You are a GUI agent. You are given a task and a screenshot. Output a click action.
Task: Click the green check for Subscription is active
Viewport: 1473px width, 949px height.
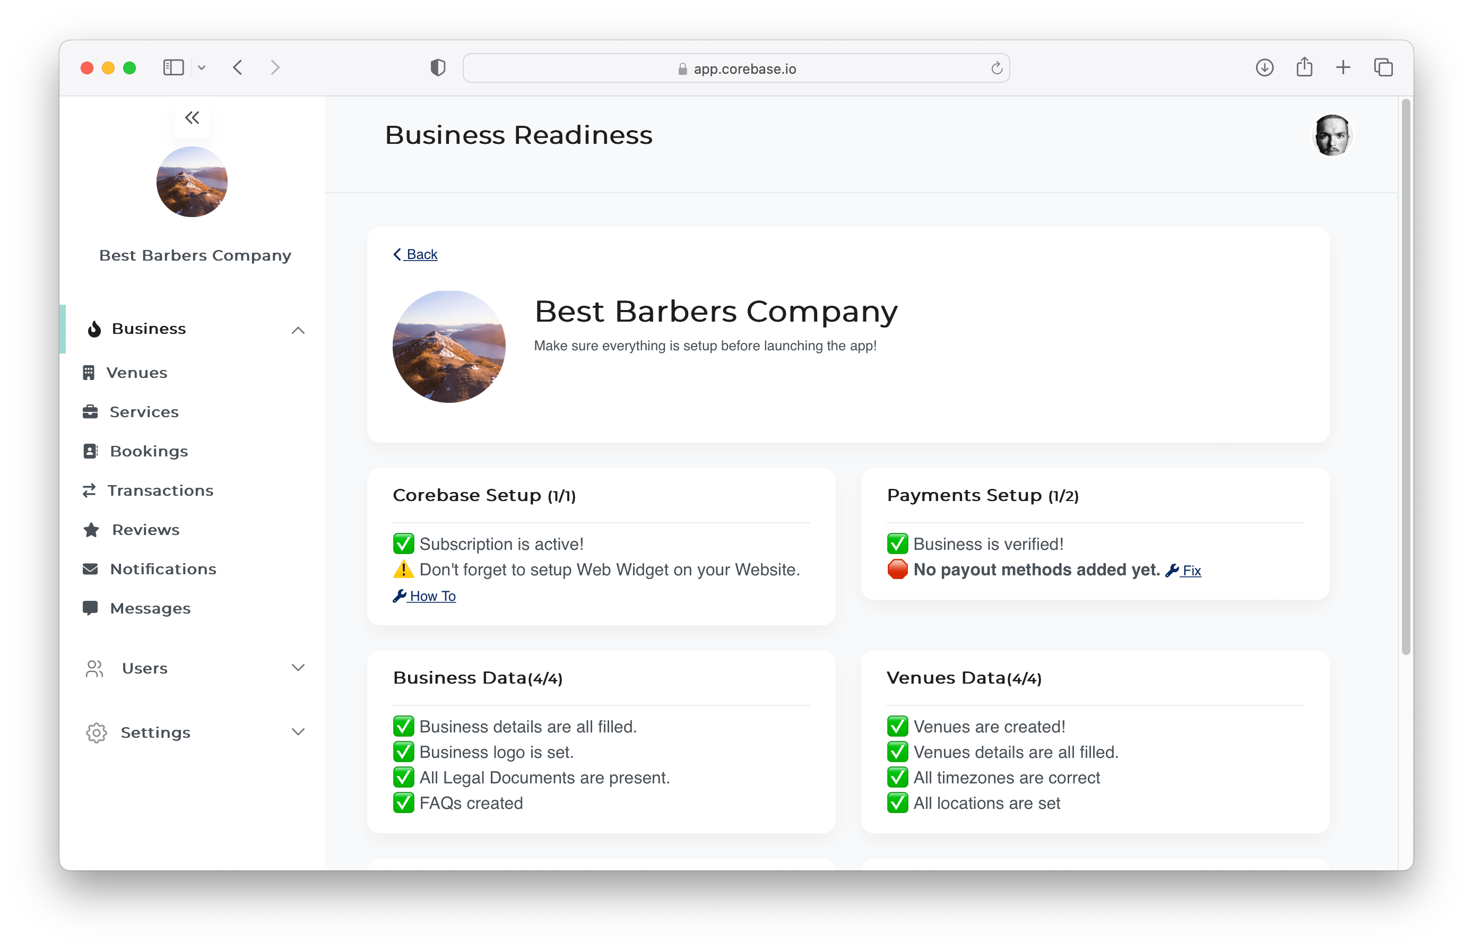click(403, 544)
